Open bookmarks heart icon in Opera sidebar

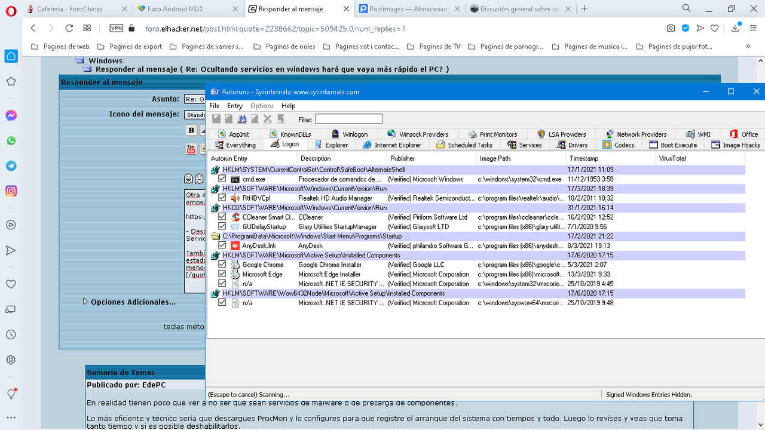pos(11,284)
